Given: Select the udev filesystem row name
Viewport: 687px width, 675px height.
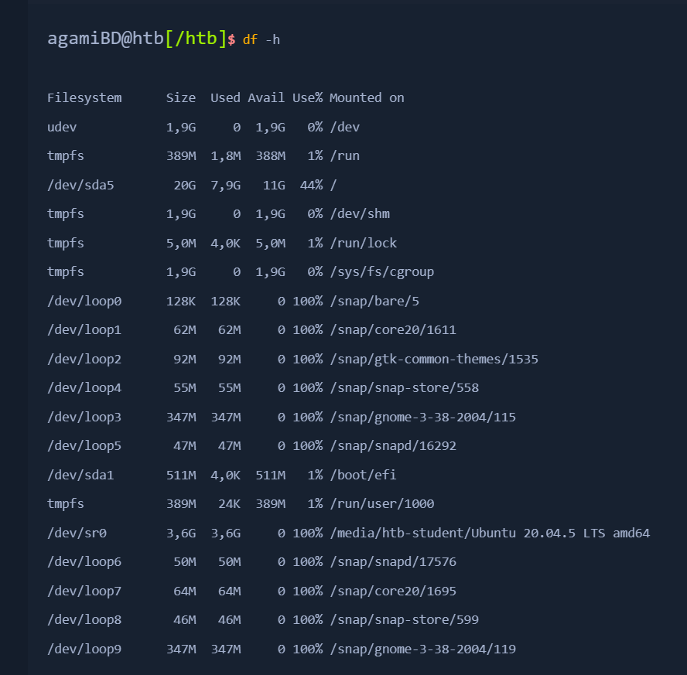Looking at the screenshot, I should (62, 127).
